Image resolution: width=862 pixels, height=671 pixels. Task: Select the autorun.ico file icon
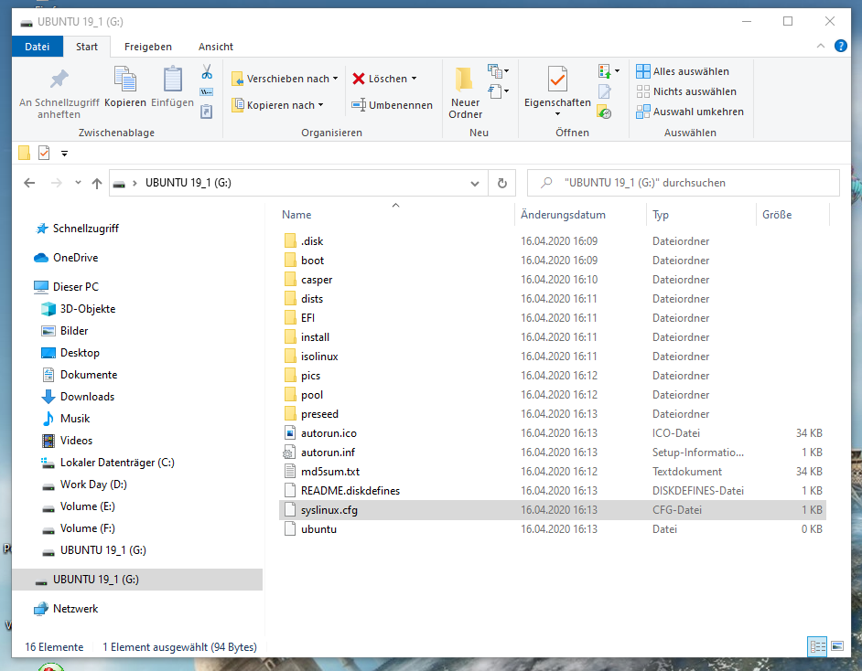[290, 432]
